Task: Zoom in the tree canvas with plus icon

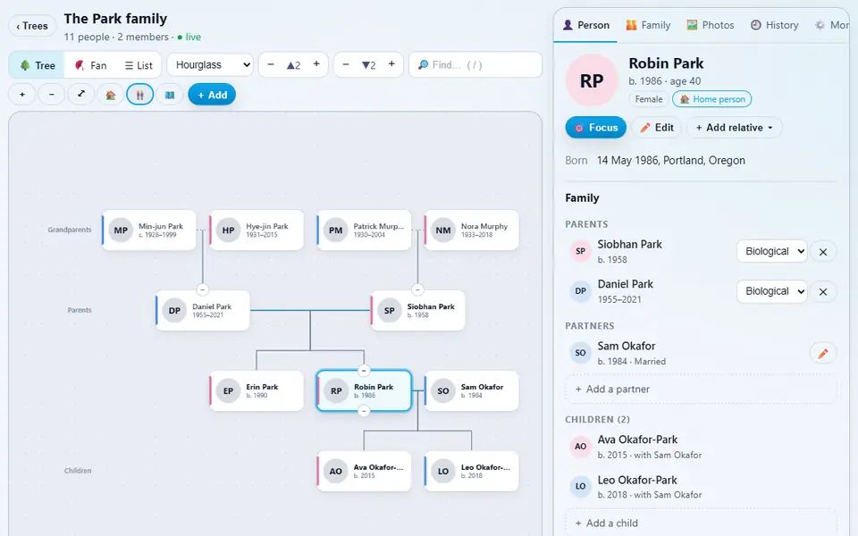Action: [22, 95]
